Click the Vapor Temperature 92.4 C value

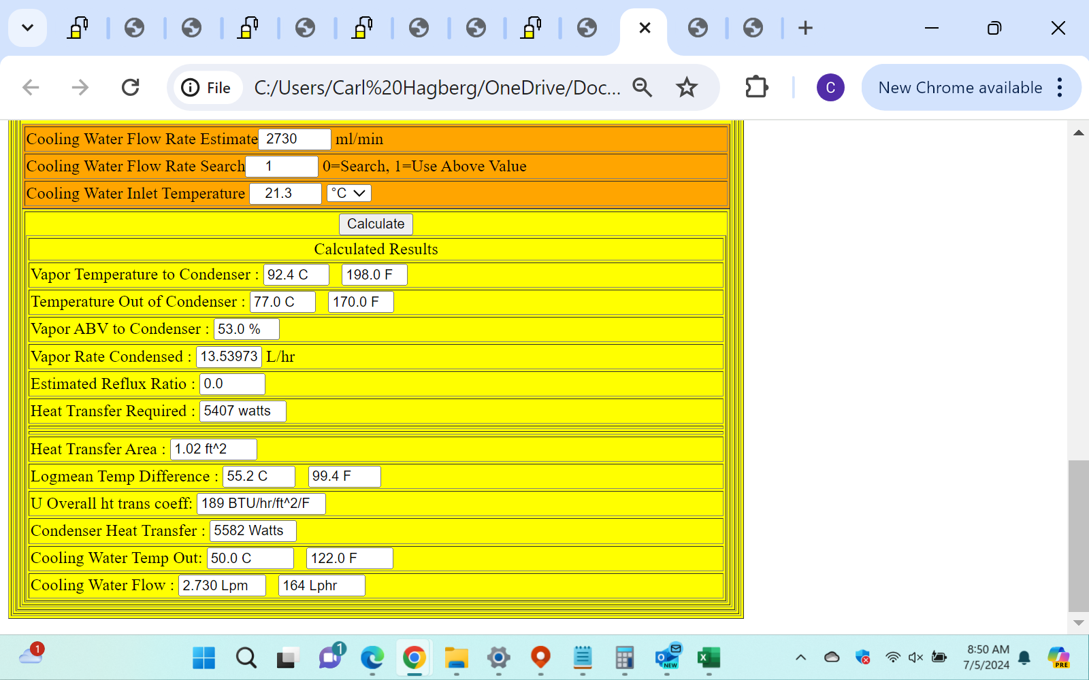tap(296, 275)
